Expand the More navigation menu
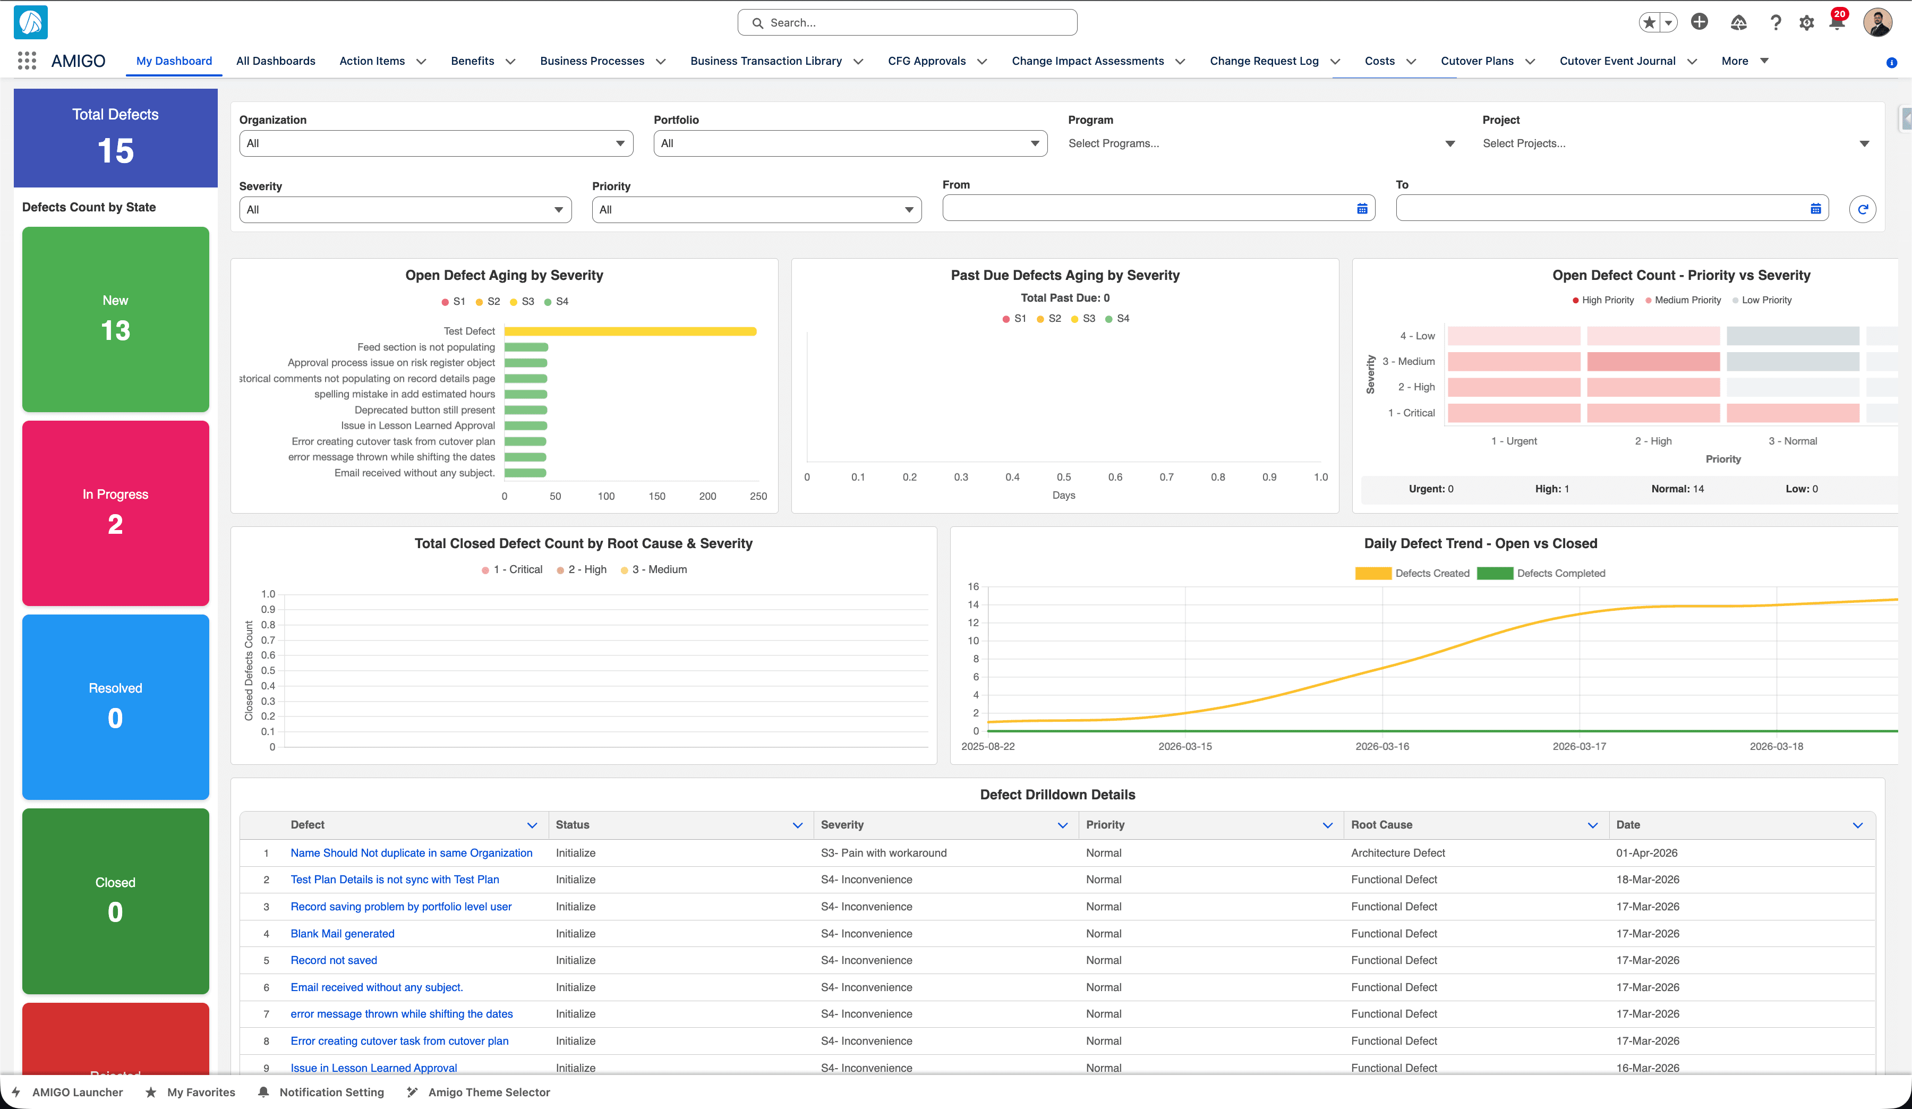The height and width of the screenshot is (1109, 1912). (1744, 61)
